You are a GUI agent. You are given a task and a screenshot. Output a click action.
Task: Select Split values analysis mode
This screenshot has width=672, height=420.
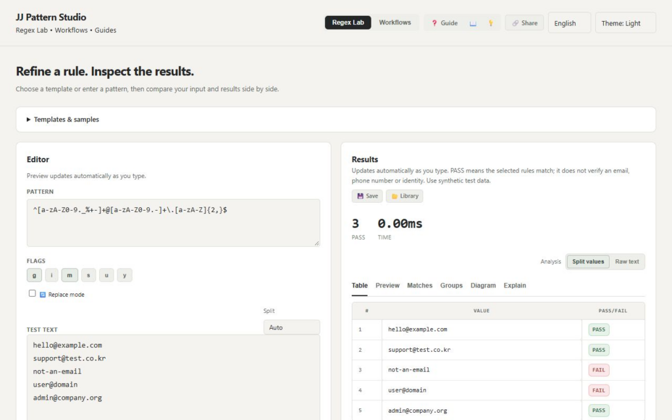[588, 261]
